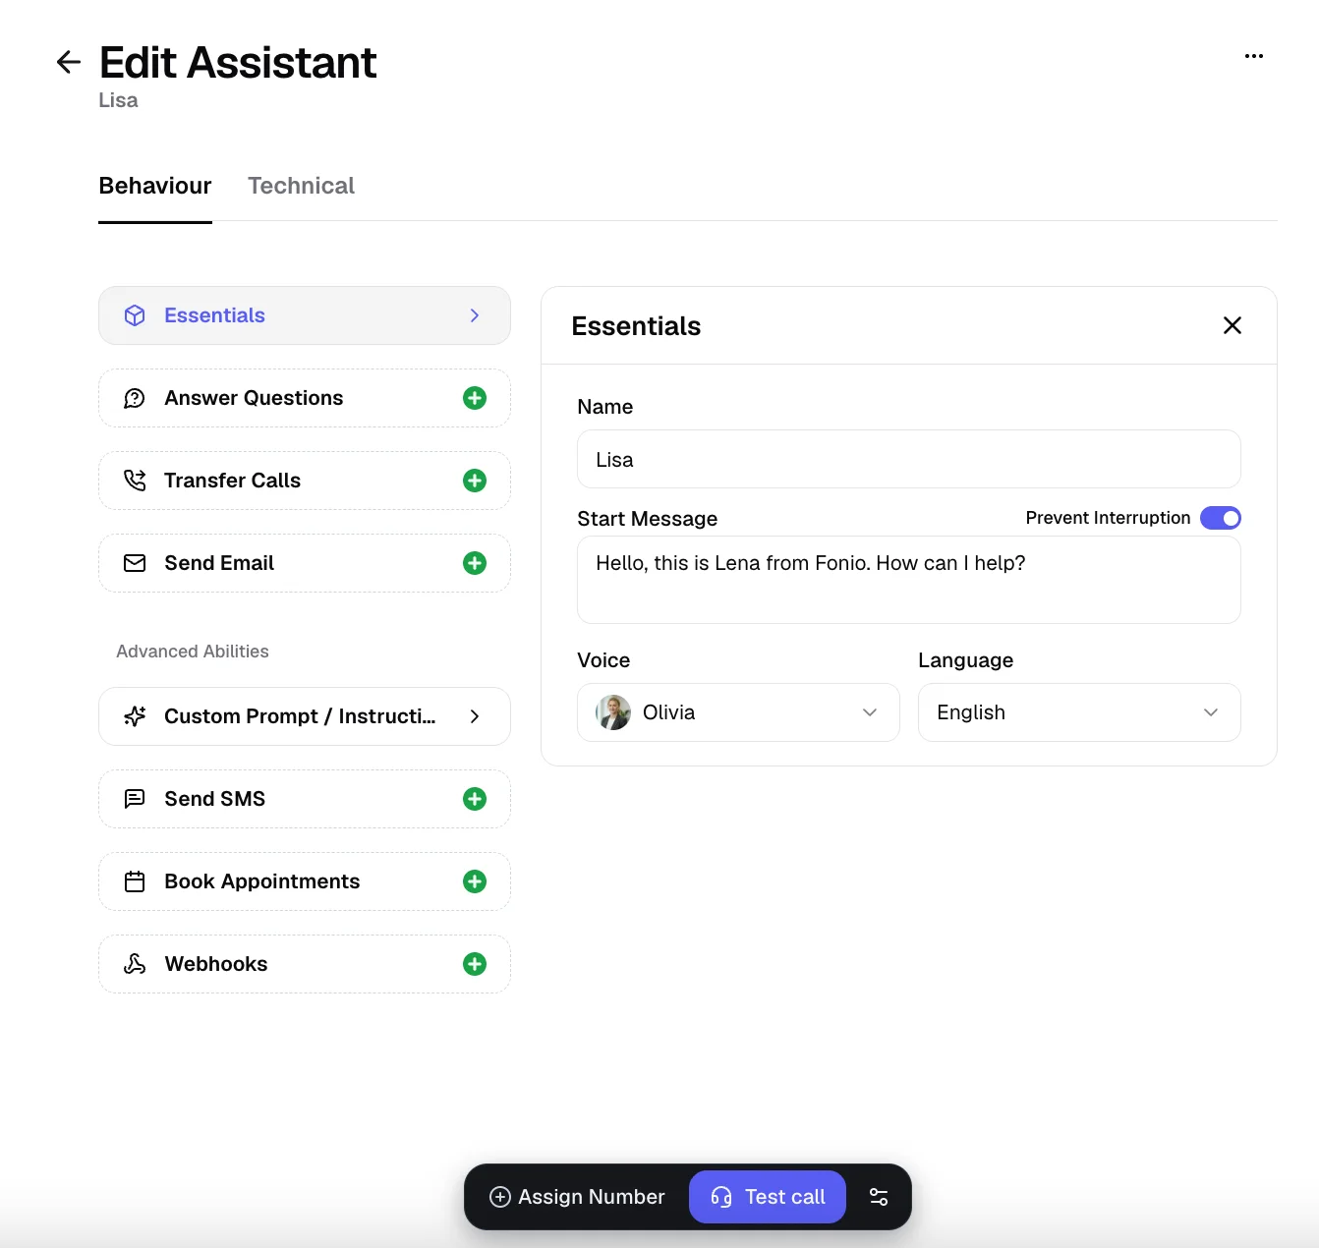
Task: Expand Essentials via its chevron
Action: tap(475, 315)
